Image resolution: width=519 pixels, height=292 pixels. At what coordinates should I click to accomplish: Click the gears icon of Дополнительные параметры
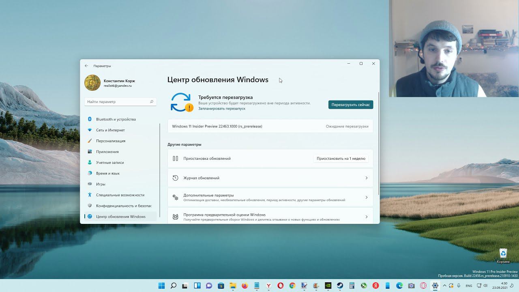pyautogui.click(x=176, y=198)
